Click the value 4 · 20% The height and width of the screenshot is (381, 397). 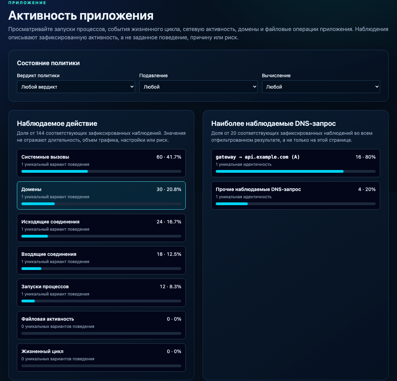367,190
